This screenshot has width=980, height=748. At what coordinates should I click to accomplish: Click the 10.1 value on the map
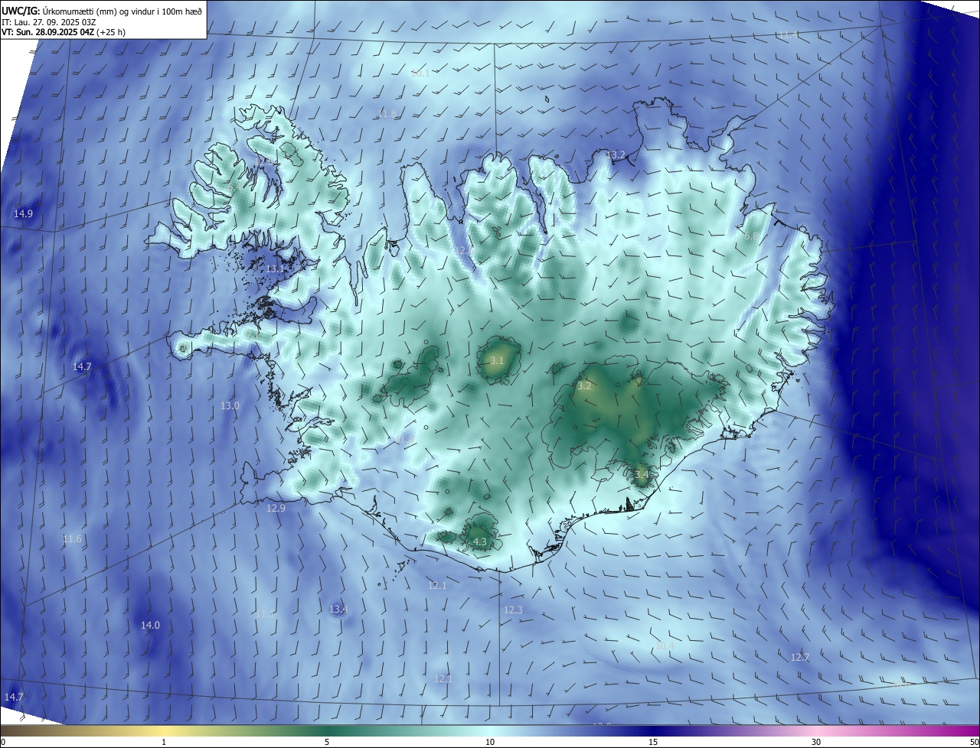coord(420,73)
